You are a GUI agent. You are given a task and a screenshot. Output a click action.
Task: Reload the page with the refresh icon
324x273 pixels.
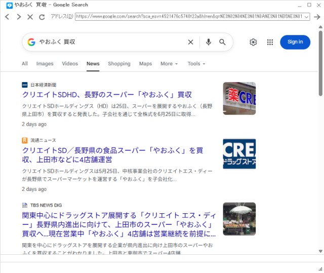pyautogui.click(x=42, y=17)
